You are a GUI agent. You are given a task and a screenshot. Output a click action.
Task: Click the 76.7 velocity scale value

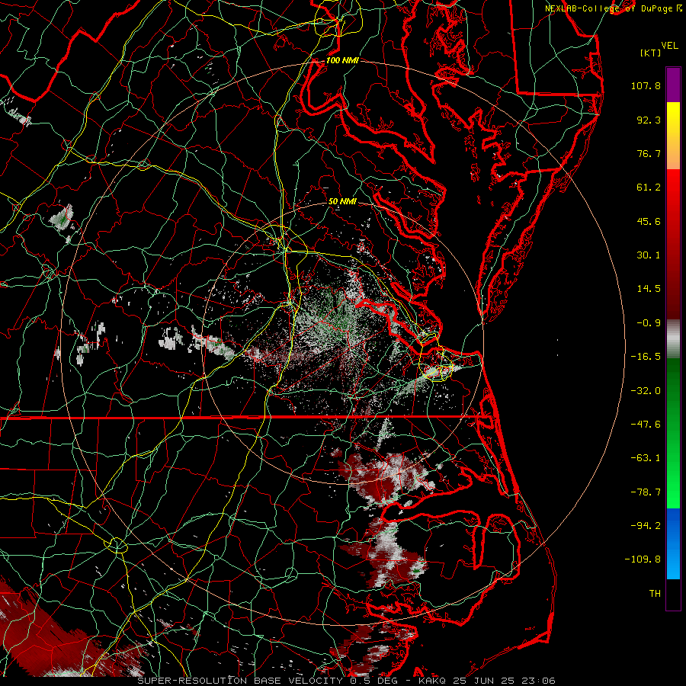pyautogui.click(x=649, y=153)
